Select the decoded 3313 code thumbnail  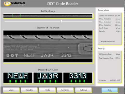pos(78,78)
